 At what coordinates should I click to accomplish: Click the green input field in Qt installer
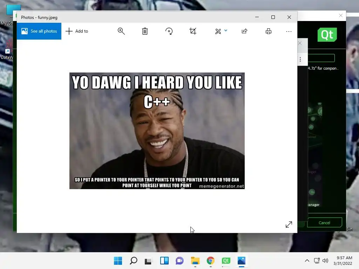tap(321, 58)
